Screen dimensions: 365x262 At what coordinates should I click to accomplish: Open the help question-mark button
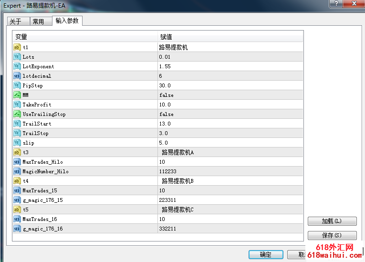click(x=336, y=3)
